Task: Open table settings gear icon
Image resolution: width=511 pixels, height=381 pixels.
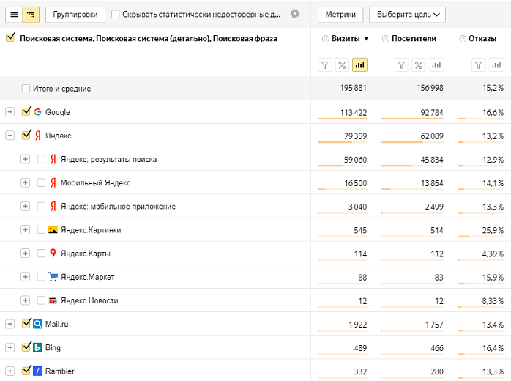Action: [x=295, y=14]
